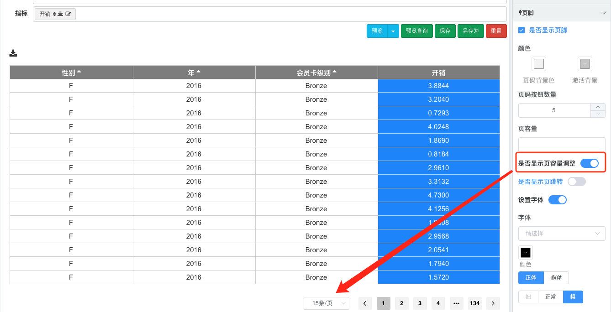Image resolution: width=611 pixels, height=312 pixels.
Task: Click the aggregation bars icon on 开销 tag
Action: click(x=60, y=14)
